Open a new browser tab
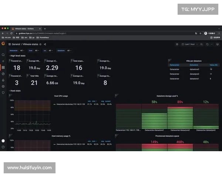 coord(45,29)
